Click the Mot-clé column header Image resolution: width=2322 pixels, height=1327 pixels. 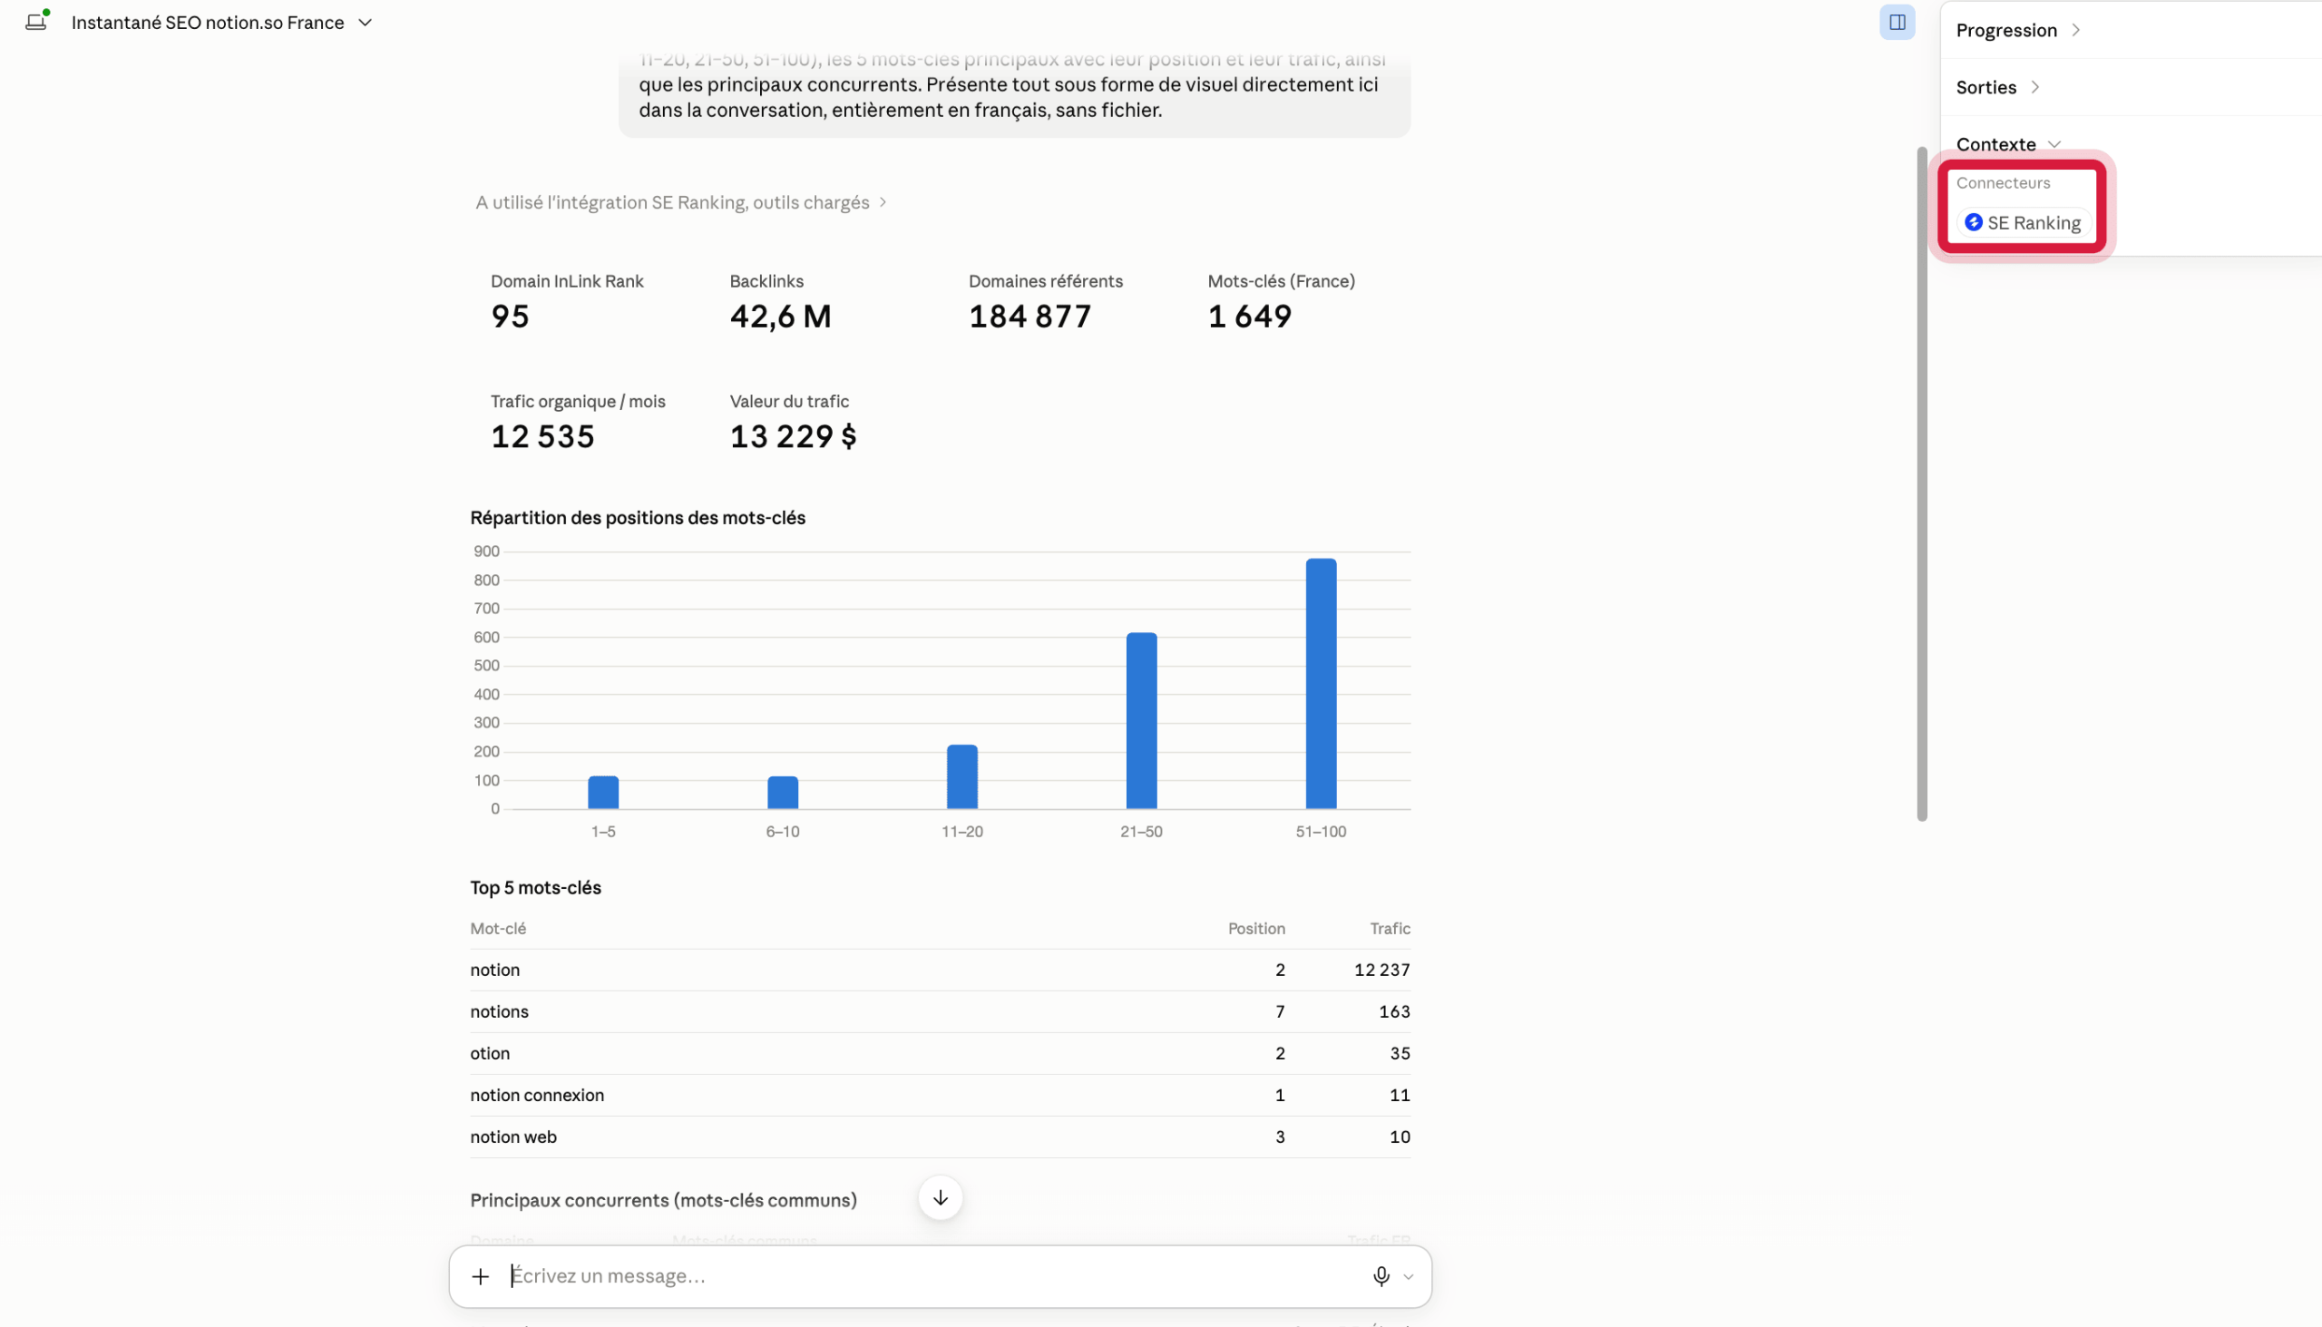click(x=498, y=929)
